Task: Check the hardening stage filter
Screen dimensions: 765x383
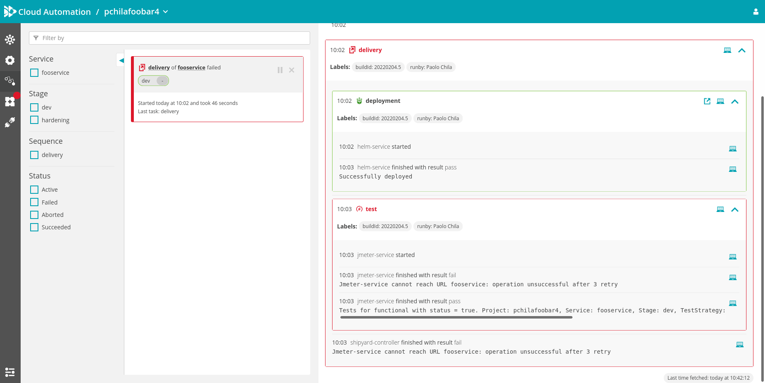Action: (x=34, y=120)
